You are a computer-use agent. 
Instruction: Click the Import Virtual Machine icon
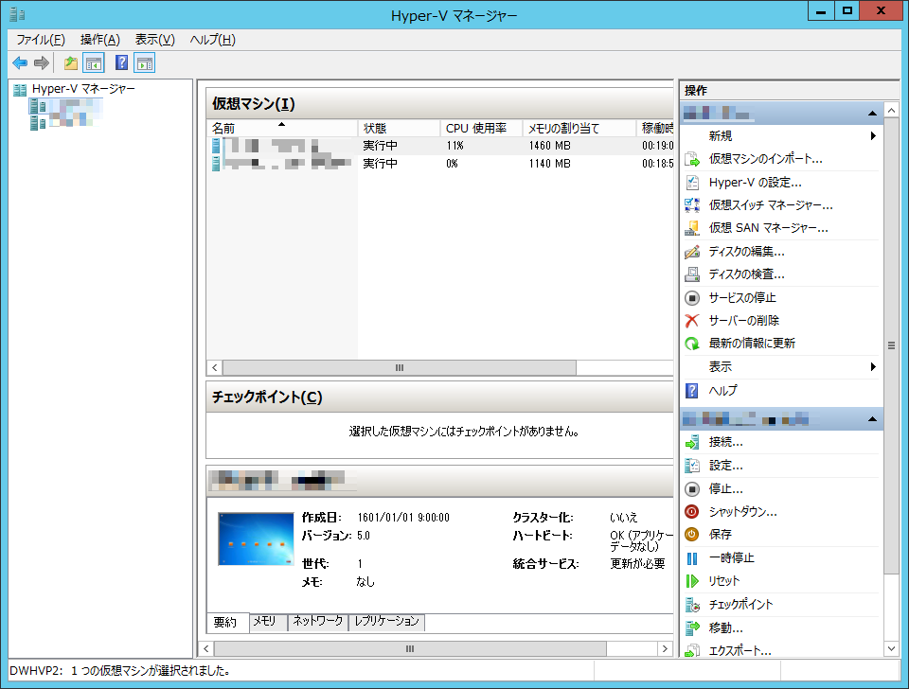coord(692,159)
